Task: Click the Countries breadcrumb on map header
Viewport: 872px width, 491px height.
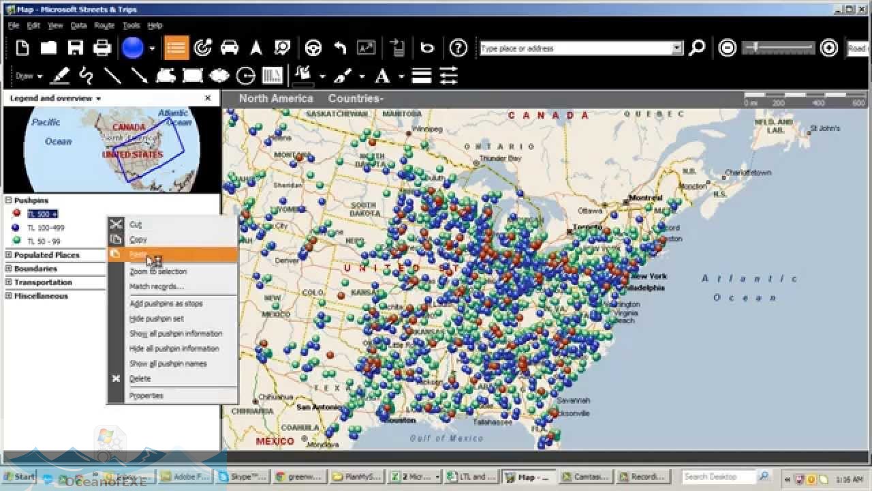Action: coord(356,98)
